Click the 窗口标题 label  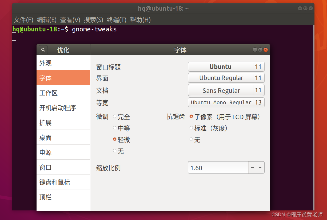pos(109,67)
